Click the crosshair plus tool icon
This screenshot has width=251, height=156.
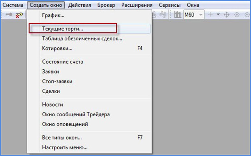[210, 15]
